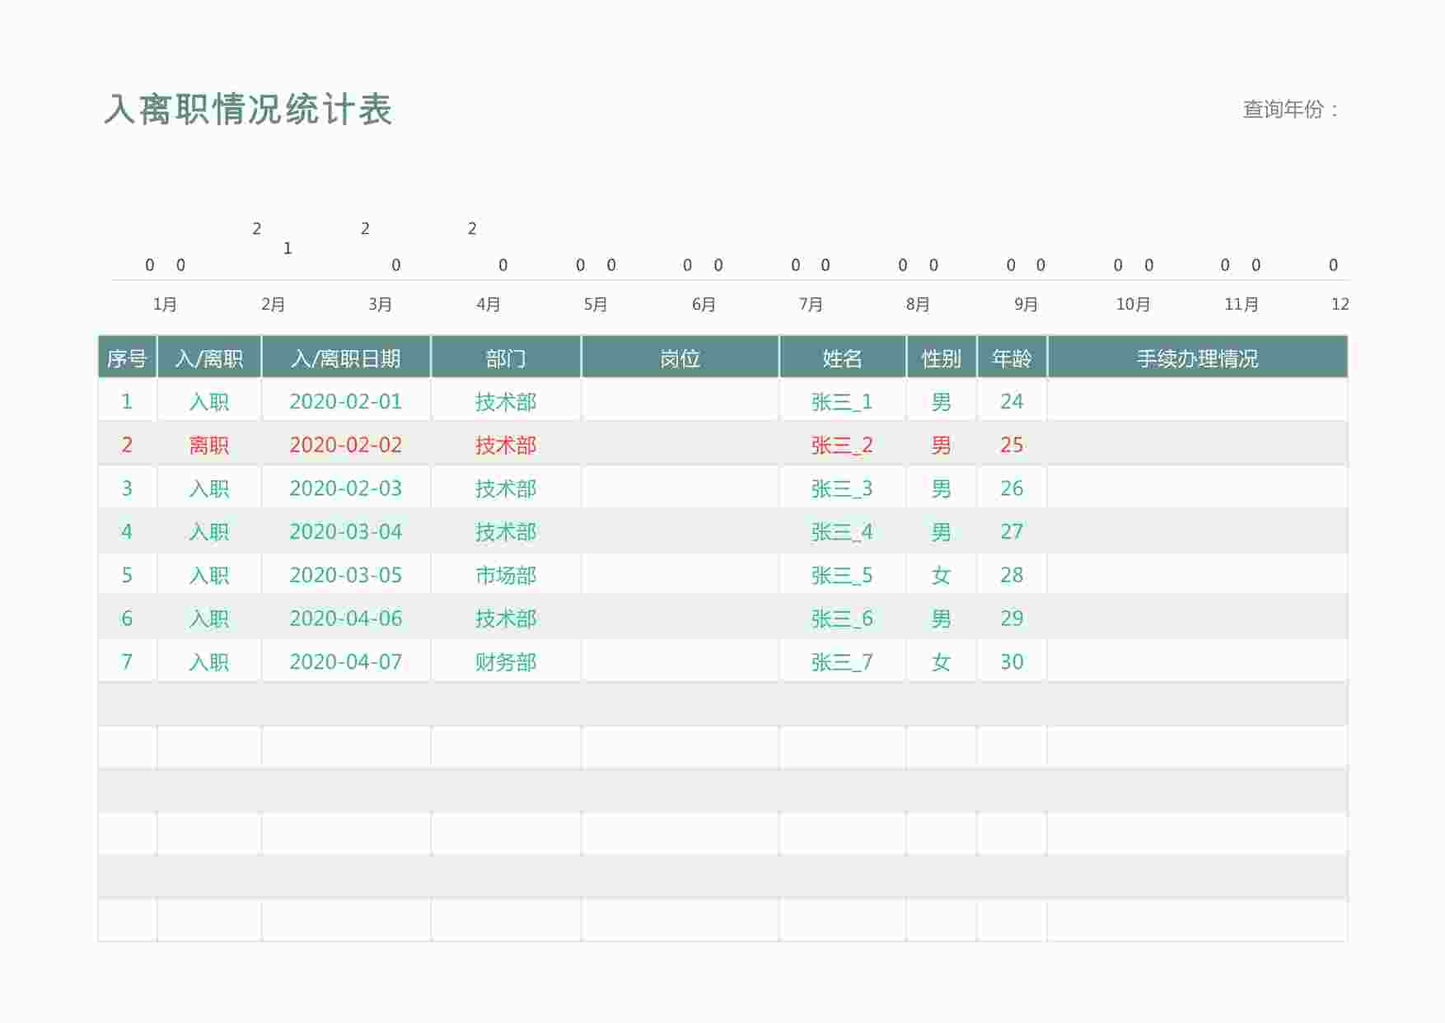The width and height of the screenshot is (1445, 1023).
Task: Click the empty 岗位 cell for 张三_1
Action: pyautogui.click(x=680, y=401)
